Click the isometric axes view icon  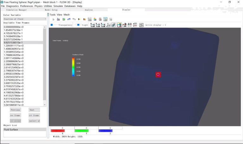point(109,25)
